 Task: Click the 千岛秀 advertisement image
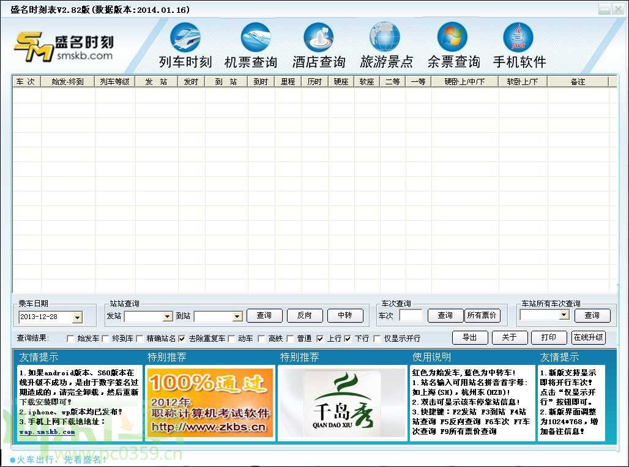coord(343,403)
